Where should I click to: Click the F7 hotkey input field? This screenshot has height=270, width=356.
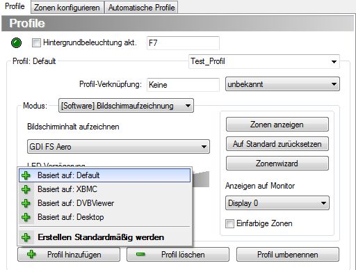(x=183, y=43)
